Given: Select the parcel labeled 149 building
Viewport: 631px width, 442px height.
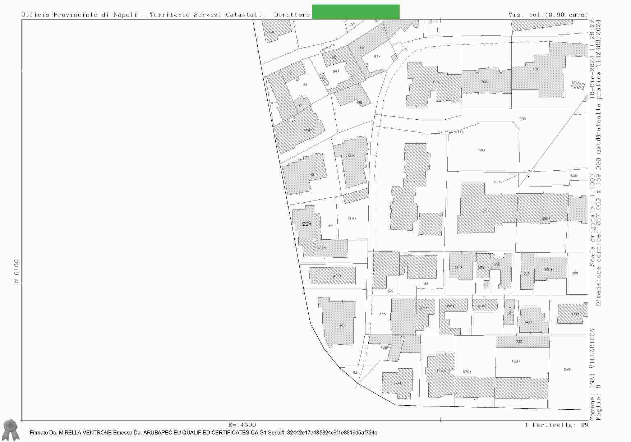Looking at the screenshot, I should tap(341, 326).
